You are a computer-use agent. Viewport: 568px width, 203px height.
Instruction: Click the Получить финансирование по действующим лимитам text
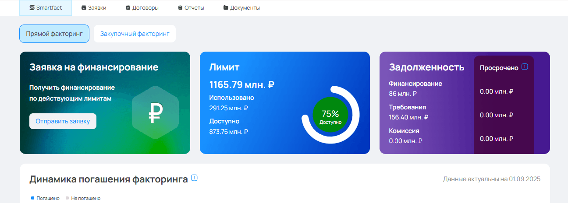click(72, 93)
